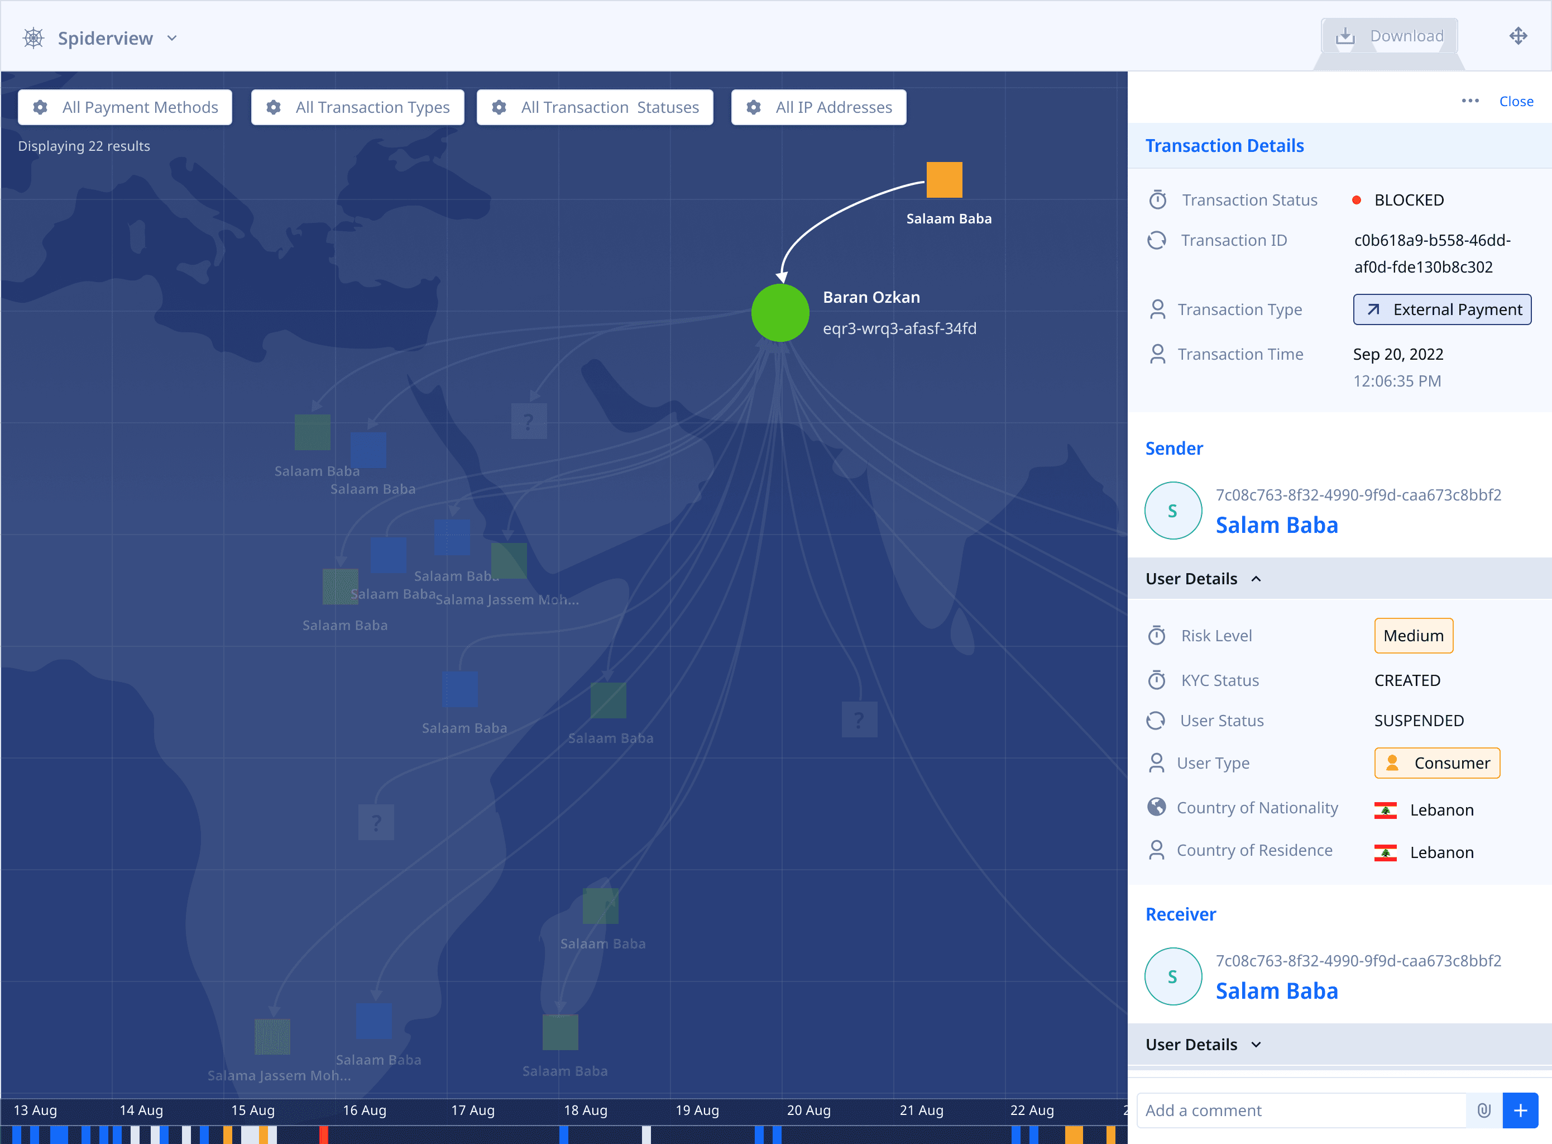Viewport: 1552px width, 1144px height.
Task: Click gear icon on All Payment Methods
Action: coord(41,107)
